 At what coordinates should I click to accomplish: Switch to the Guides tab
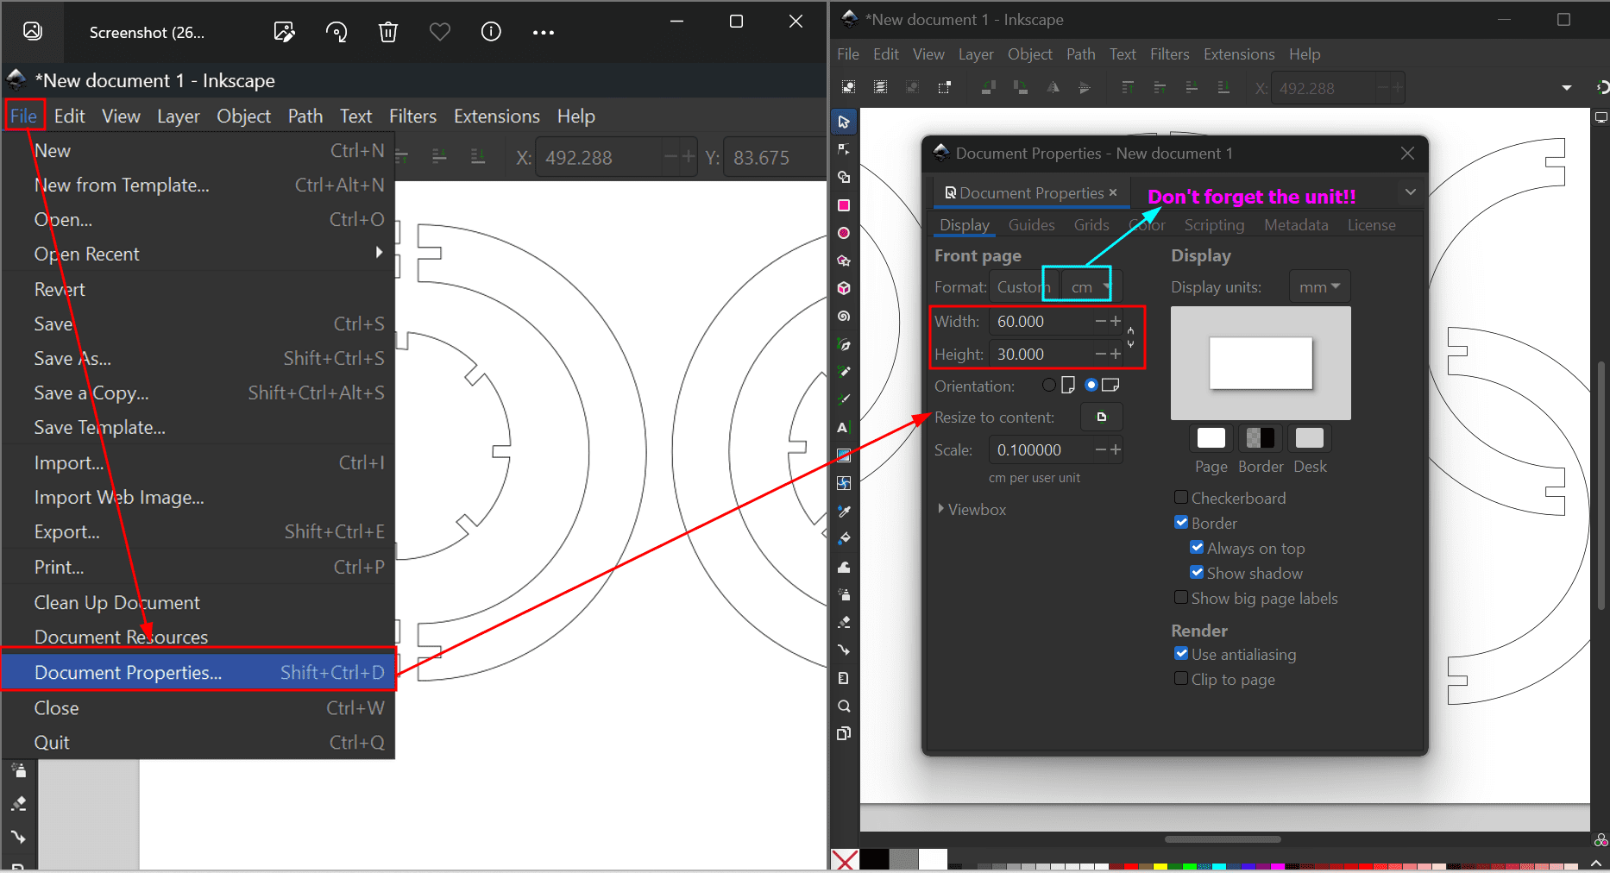point(1031,224)
